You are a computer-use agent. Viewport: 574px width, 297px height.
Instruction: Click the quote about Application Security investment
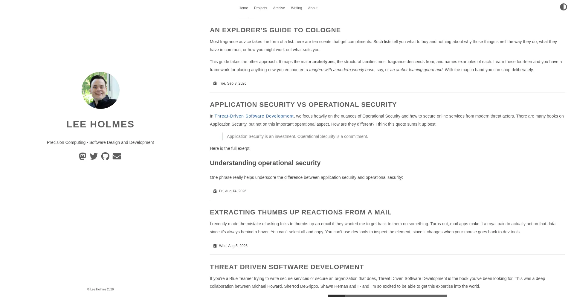(297, 136)
